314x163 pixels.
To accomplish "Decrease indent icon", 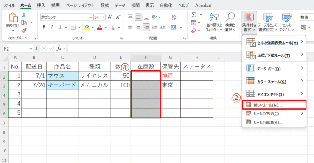I will coord(154,27).
